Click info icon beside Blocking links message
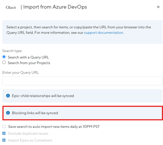Screen dimensions: 163x145 (8, 113)
